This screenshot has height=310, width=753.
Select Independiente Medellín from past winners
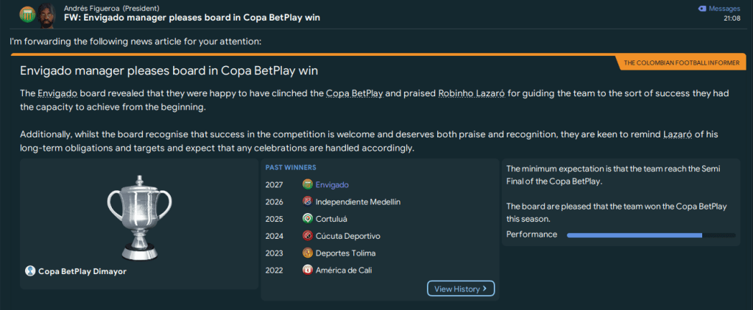[x=358, y=201]
